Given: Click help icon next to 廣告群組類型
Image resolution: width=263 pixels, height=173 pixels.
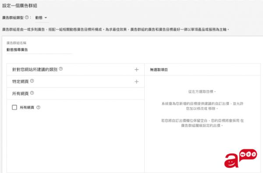Looking at the screenshot, I should click(x=27, y=17).
